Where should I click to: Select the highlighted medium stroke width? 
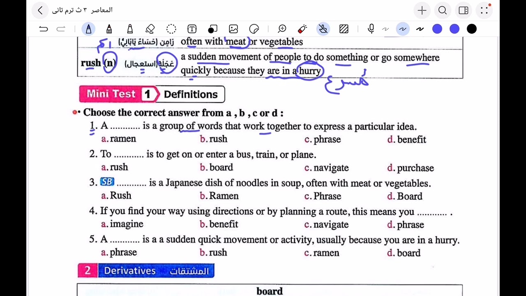point(402,29)
